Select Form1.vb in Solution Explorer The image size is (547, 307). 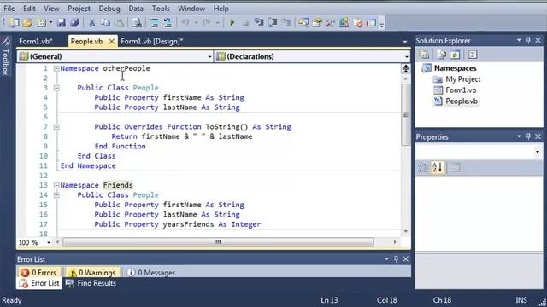pos(461,90)
